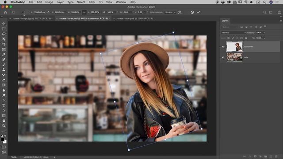Select the Zoom tool
283x159 pixels.
[x=4, y=126]
